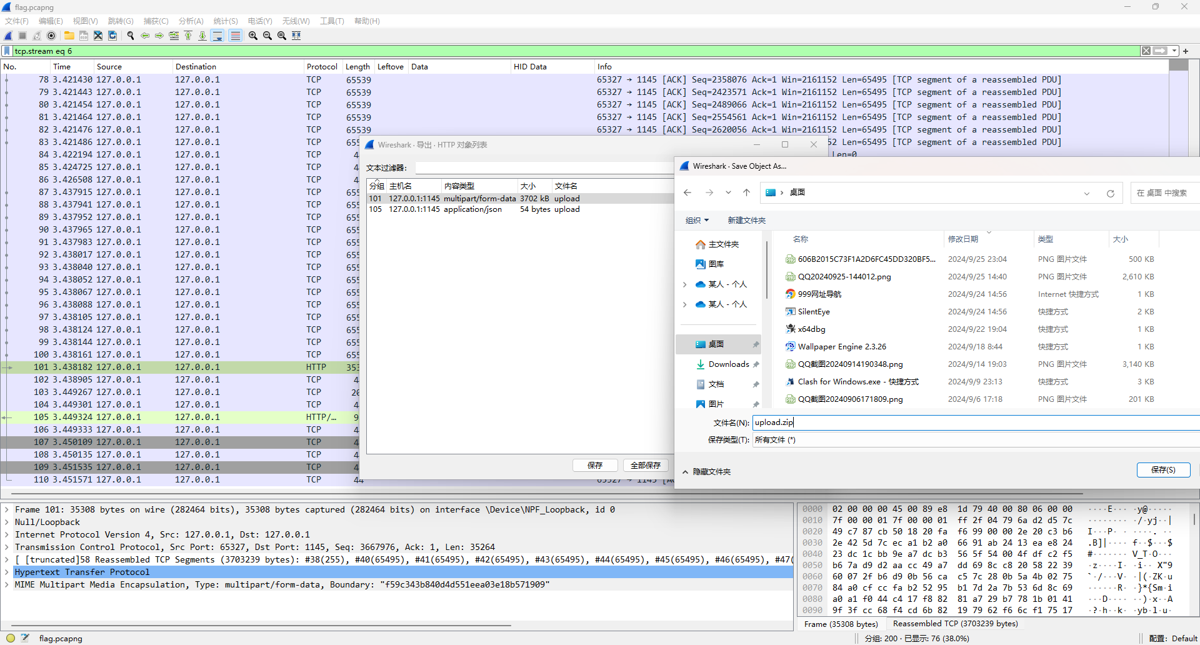The height and width of the screenshot is (645, 1200).
Task: Click the capture options gear icon
Action: coord(51,36)
